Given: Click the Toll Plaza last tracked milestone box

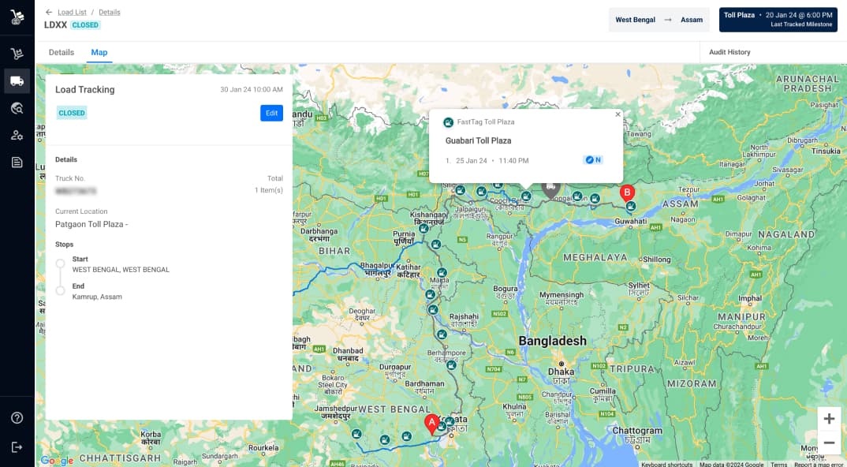Looking at the screenshot, I should click(776, 20).
